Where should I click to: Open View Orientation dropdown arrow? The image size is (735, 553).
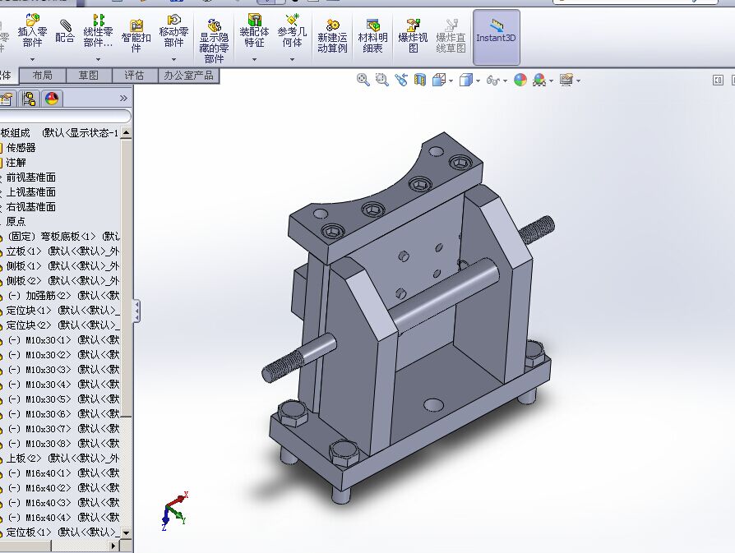(x=451, y=81)
